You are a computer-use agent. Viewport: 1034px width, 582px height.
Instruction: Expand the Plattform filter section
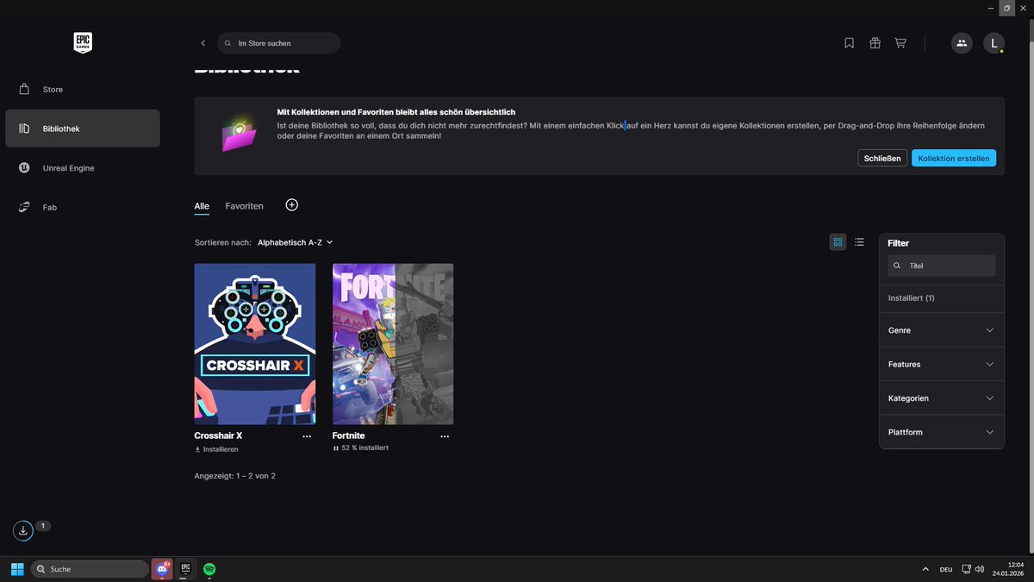point(941,432)
